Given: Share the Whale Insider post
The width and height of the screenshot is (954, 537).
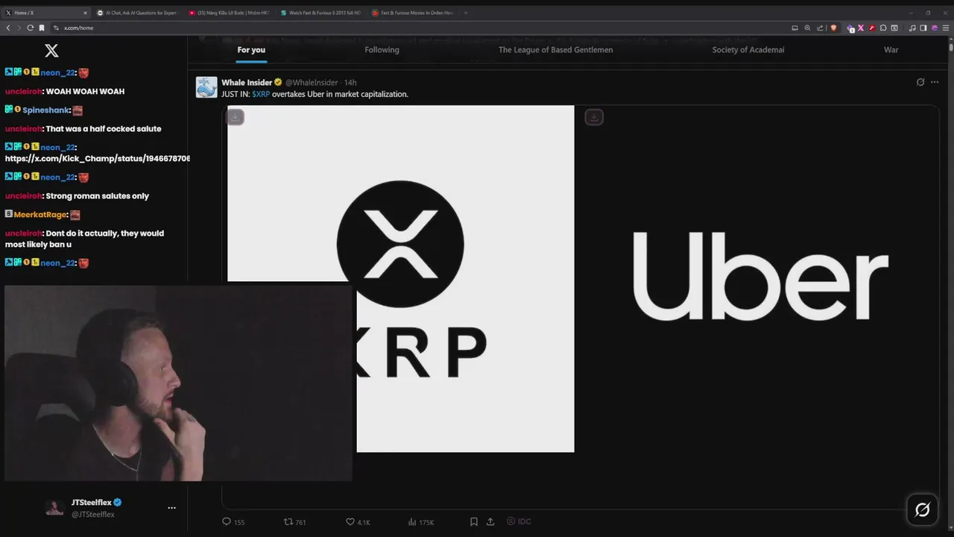Looking at the screenshot, I should (x=490, y=522).
